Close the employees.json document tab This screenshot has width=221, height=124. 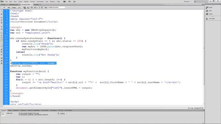(x=20, y=4)
